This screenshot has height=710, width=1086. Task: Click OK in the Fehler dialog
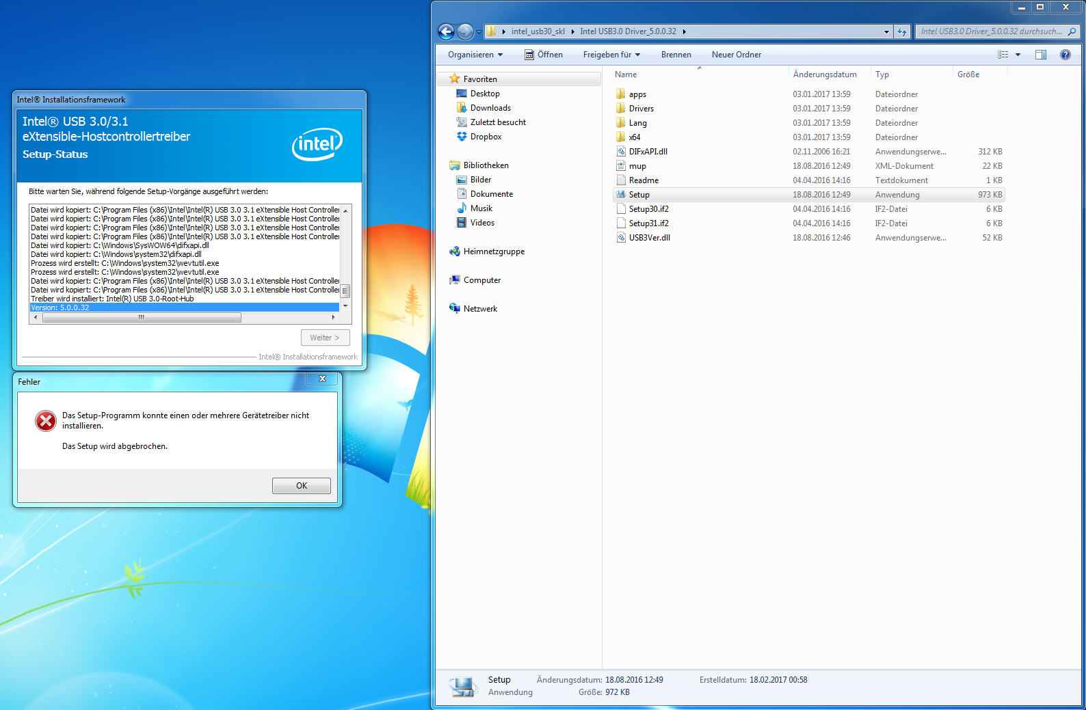(302, 486)
